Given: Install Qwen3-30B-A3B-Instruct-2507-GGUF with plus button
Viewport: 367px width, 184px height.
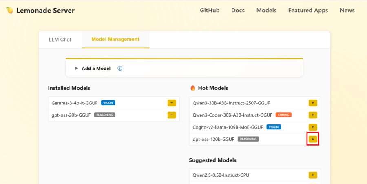Looking at the screenshot, I should point(313,103).
